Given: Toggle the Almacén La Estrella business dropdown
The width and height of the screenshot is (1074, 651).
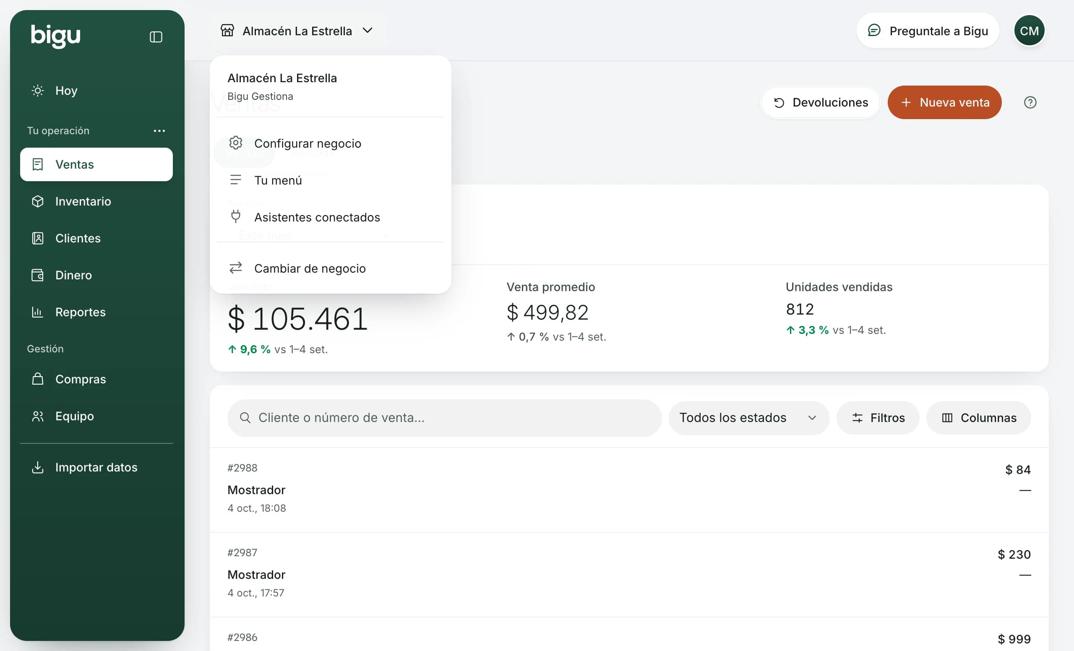Looking at the screenshot, I should (297, 31).
